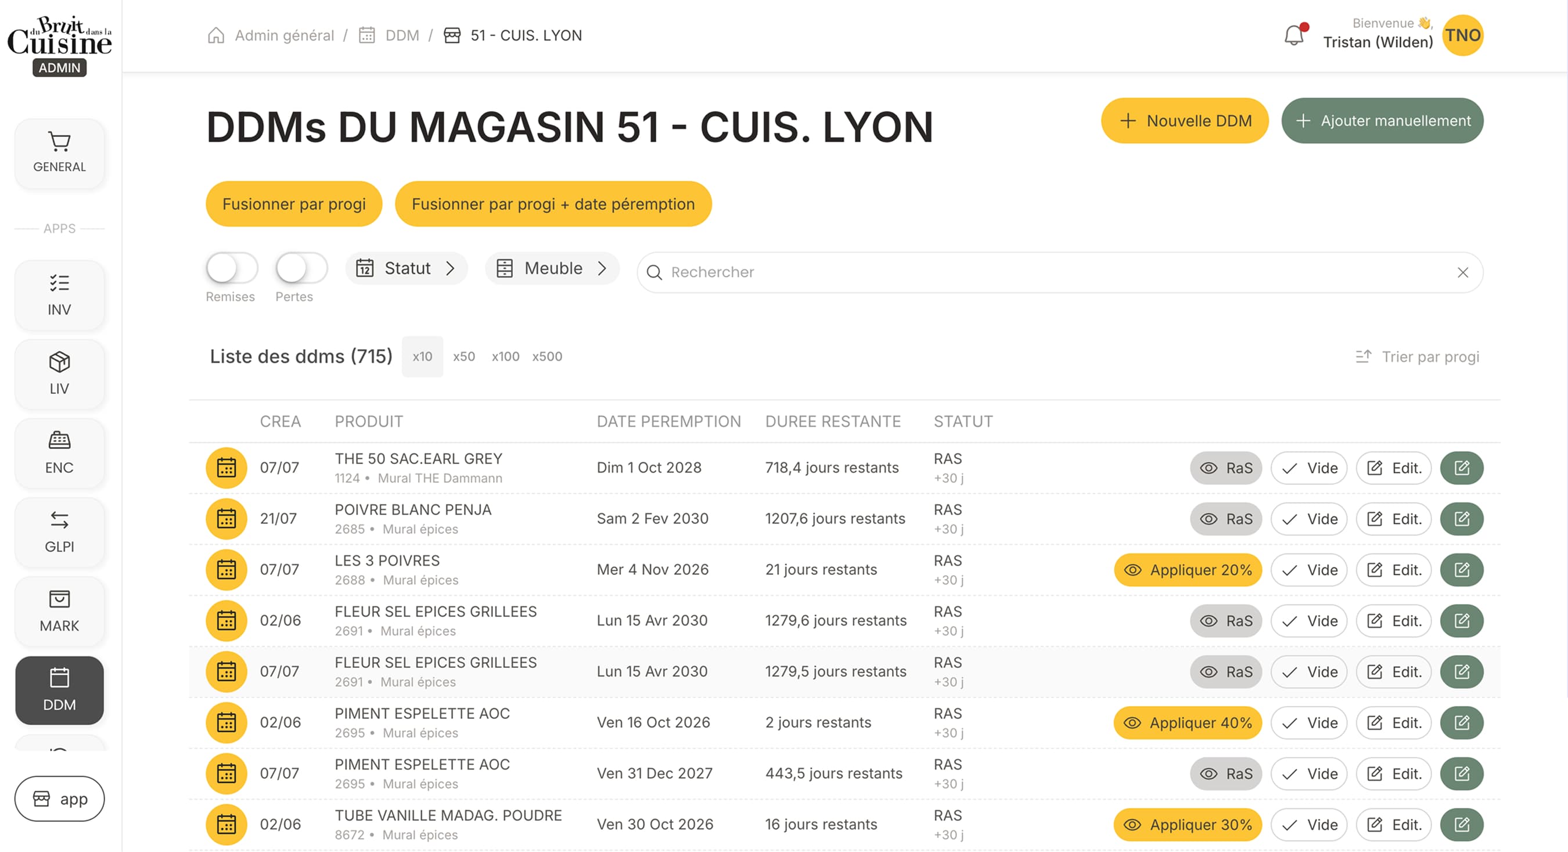Focus the Rechercher search field
Viewport: 1568px width, 852px height.
click(x=1060, y=272)
